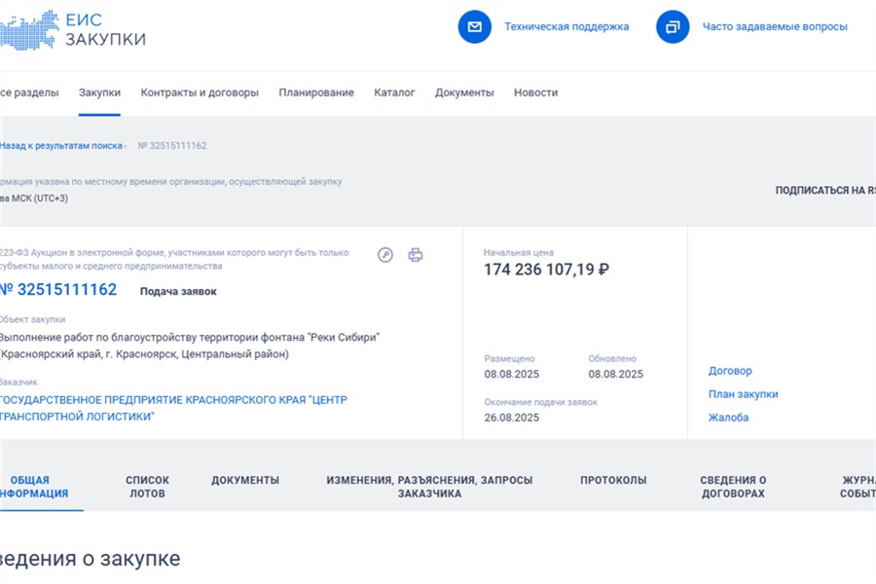The width and height of the screenshot is (876, 584).
Task: Open the Закупки menu section
Action: [99, 92]
